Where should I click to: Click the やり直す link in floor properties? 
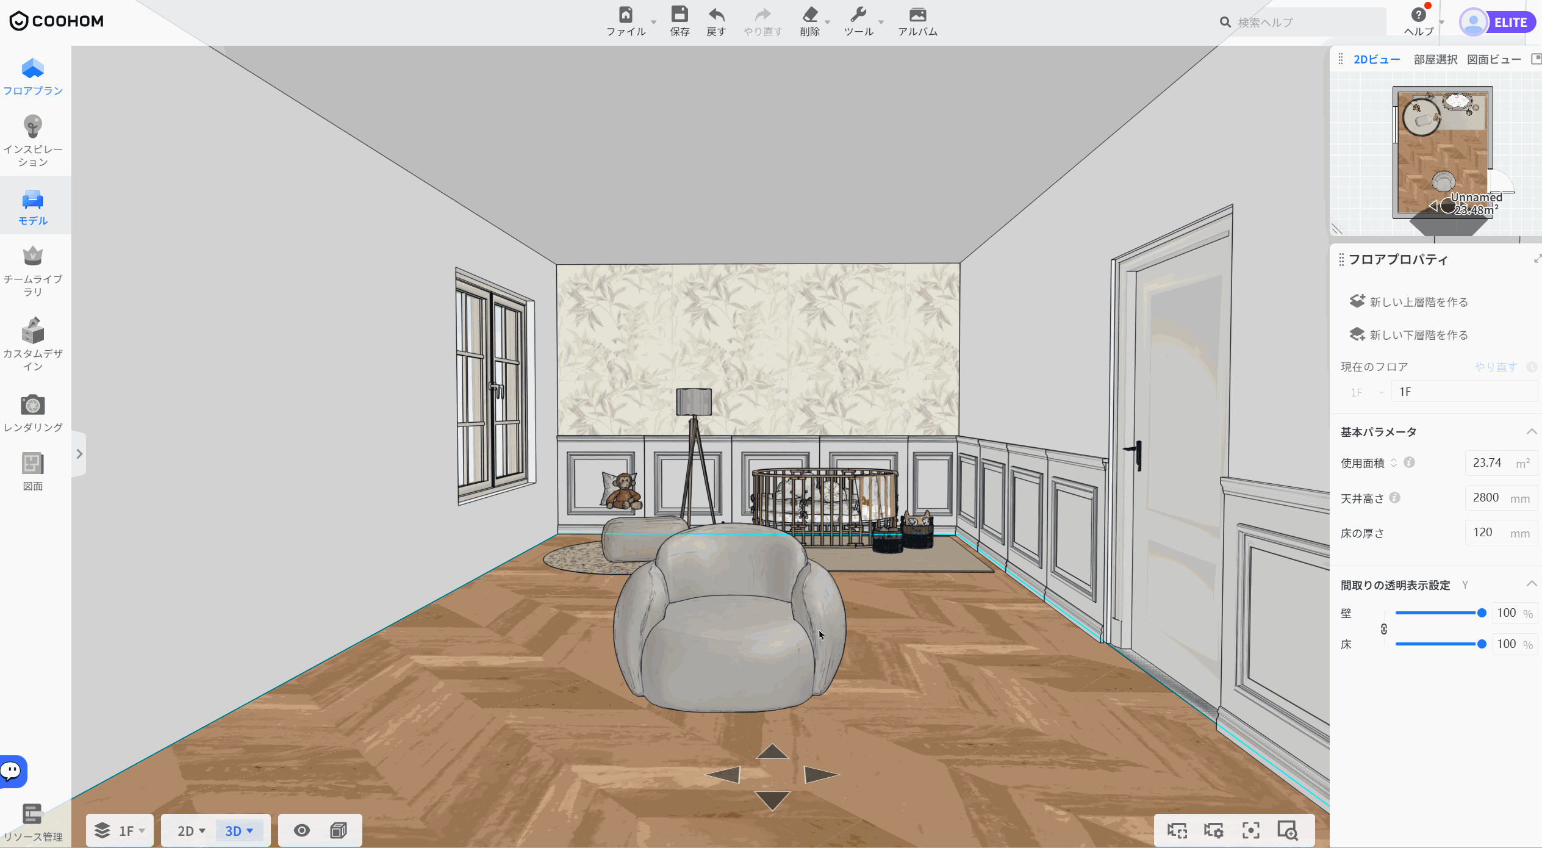(1496, 367)
